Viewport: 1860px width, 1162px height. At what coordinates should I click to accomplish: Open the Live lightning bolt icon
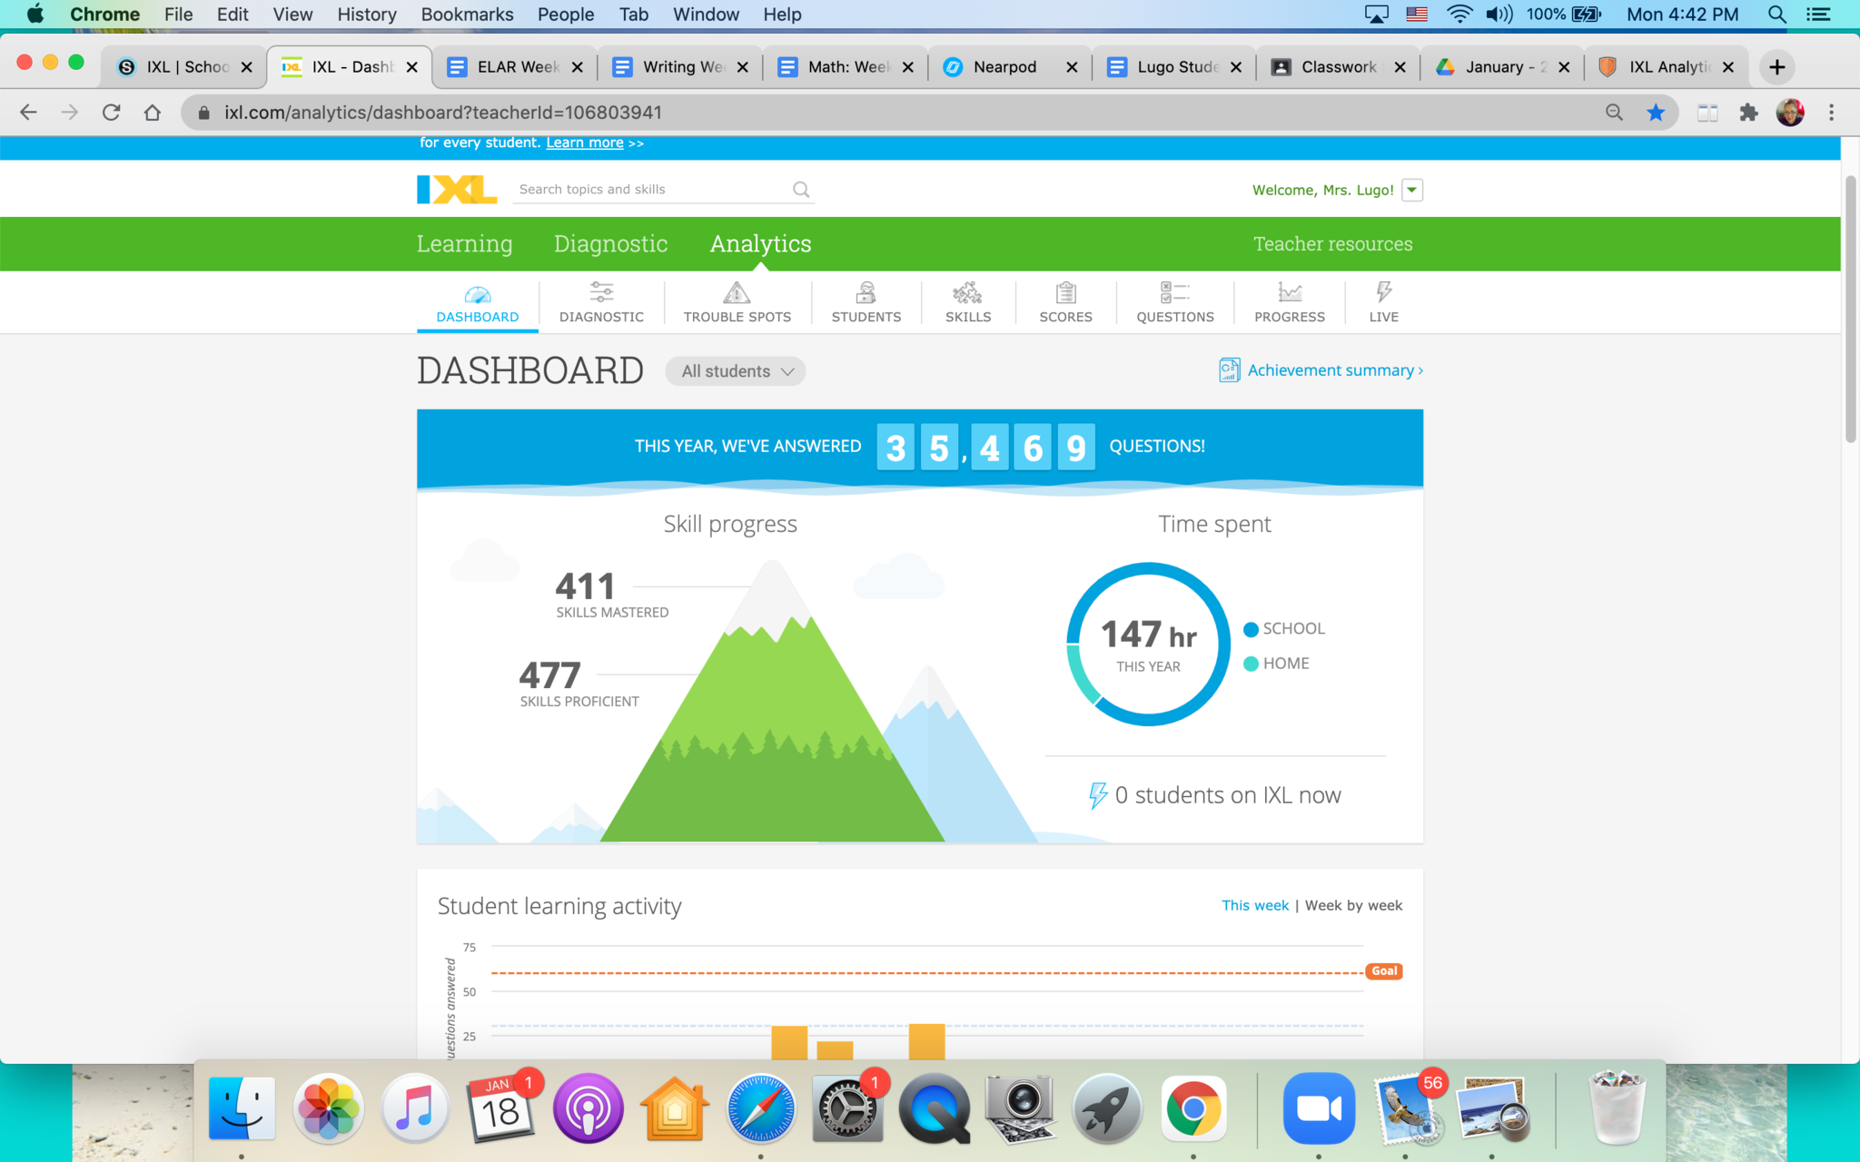point(1383,293)
